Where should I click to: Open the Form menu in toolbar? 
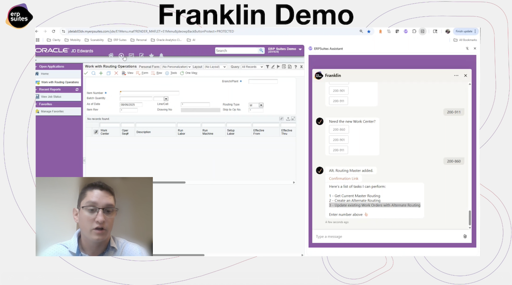pyautogui.click(x=142, y=73)
